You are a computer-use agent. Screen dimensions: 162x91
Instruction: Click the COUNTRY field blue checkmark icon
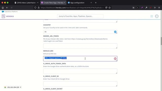point(115,32)
